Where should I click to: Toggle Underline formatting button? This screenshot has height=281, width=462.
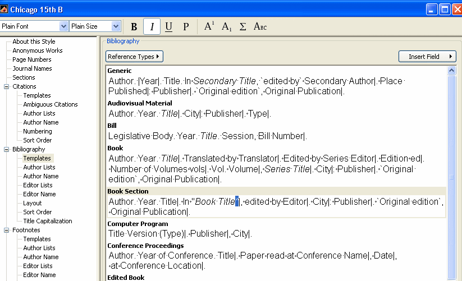point(168,26)
